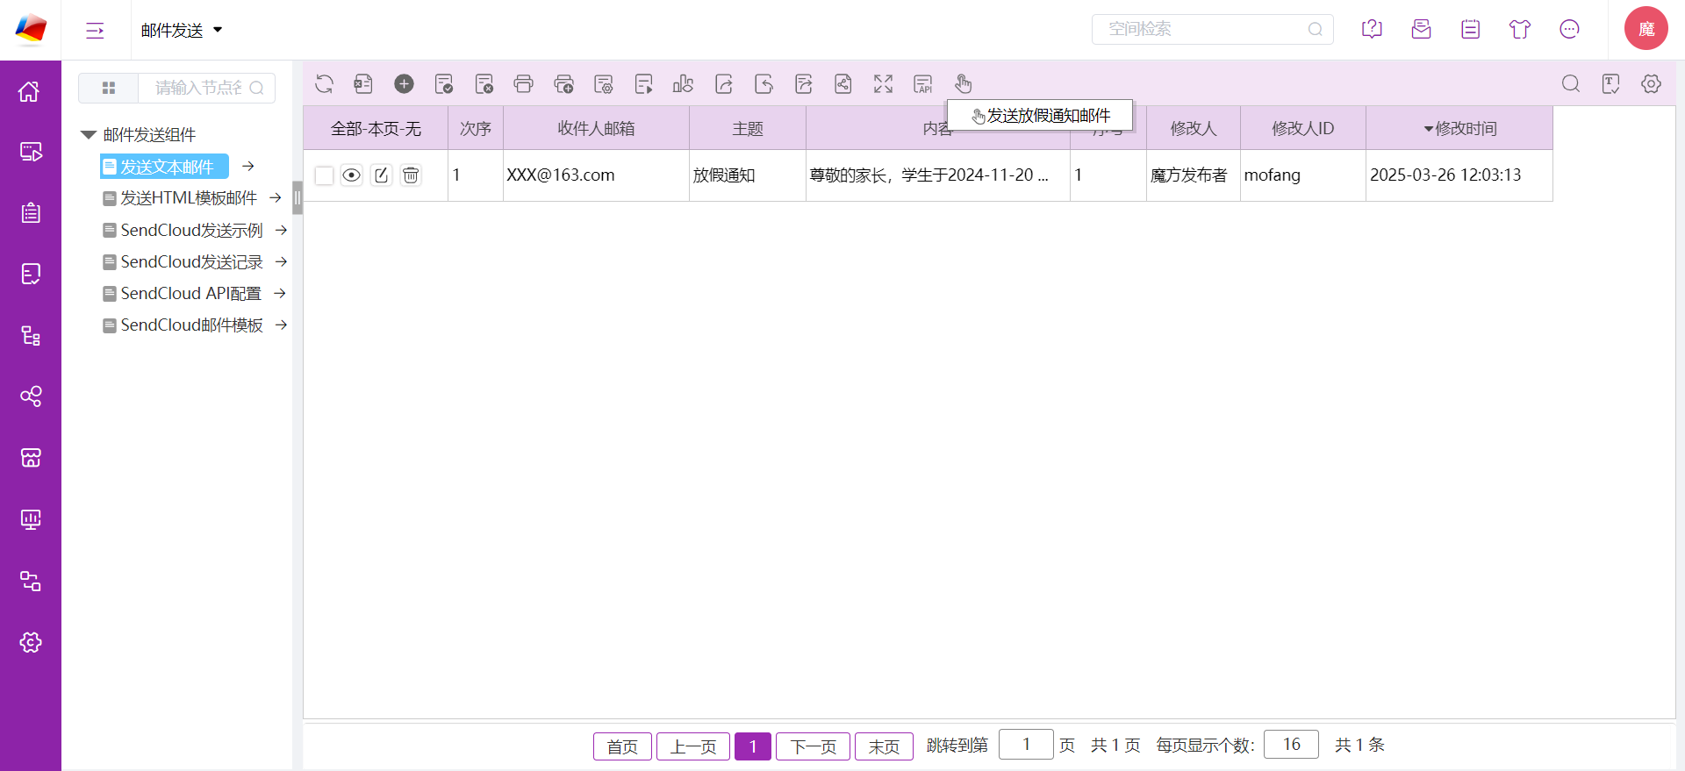The image size is (1685, 771).
Task: Click the share nodes sidebar icon
Action: 31,396
